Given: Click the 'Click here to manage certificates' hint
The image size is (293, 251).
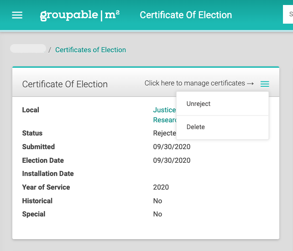Looking at the screenshot, I should 199,83.
